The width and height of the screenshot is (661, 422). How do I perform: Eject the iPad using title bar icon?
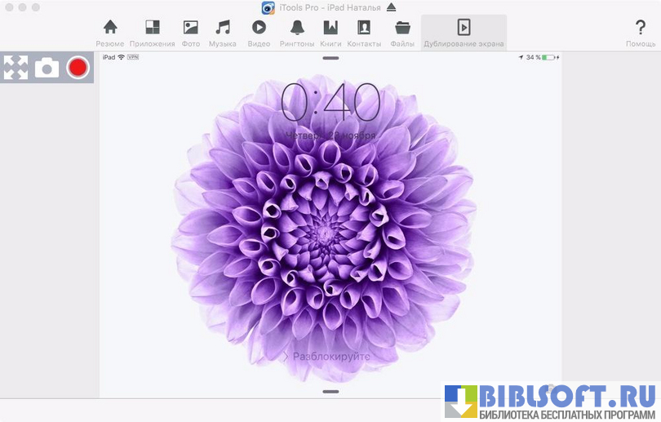pos(391,7)
